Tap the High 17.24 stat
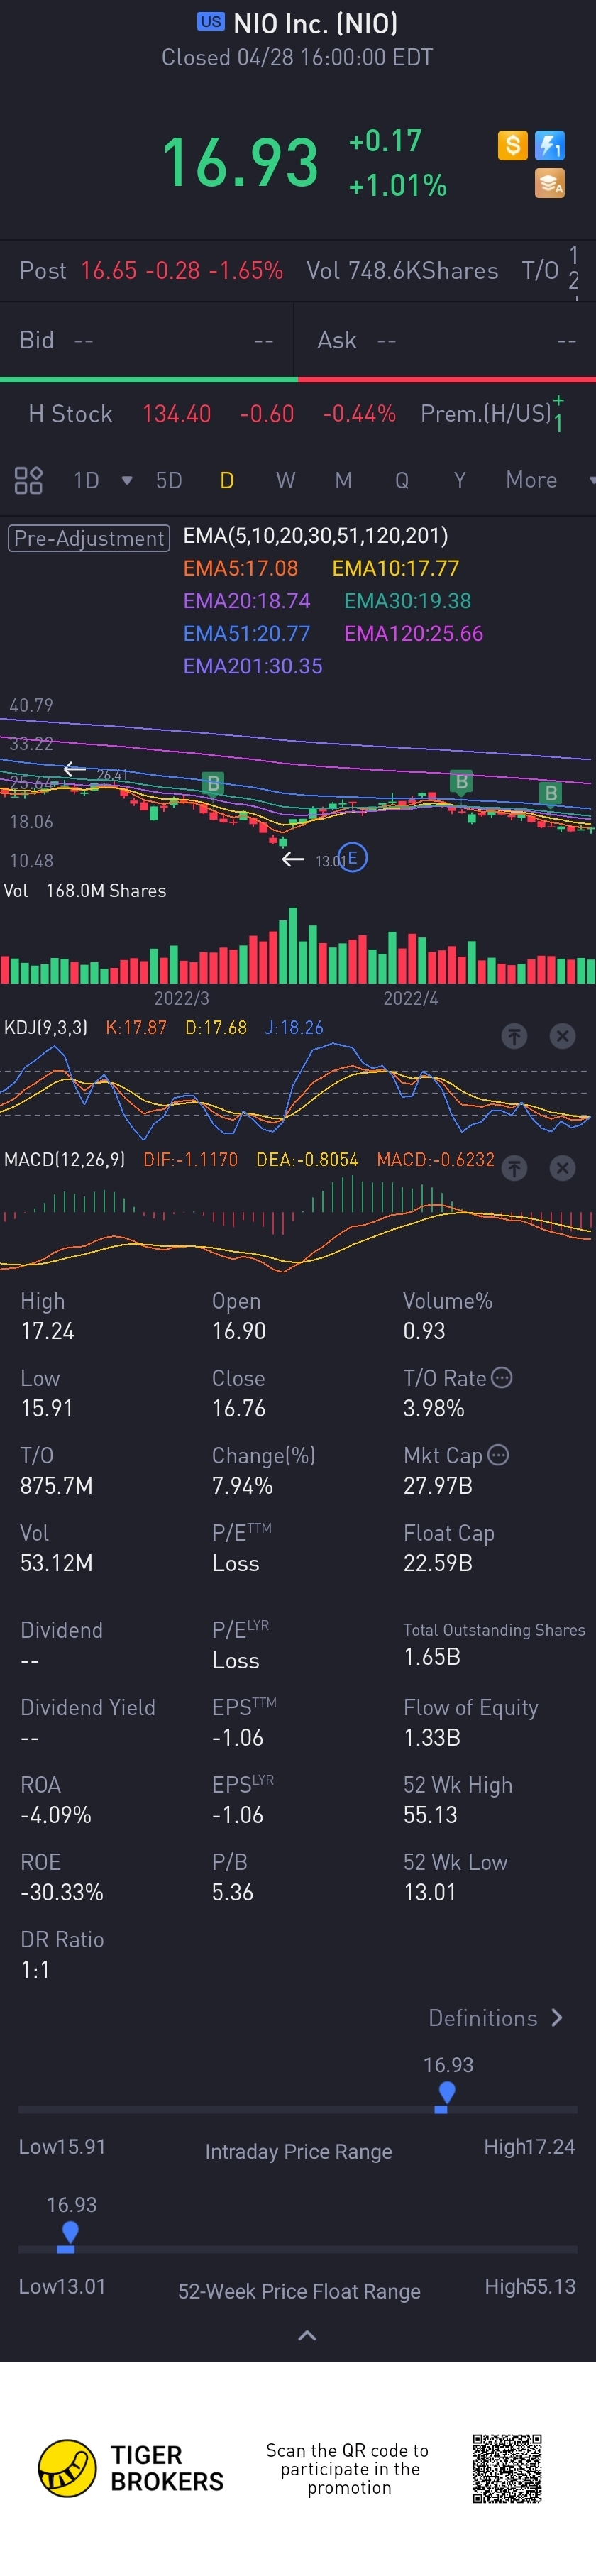Viewport: 596px width, 2576px height. point(47,1315)
